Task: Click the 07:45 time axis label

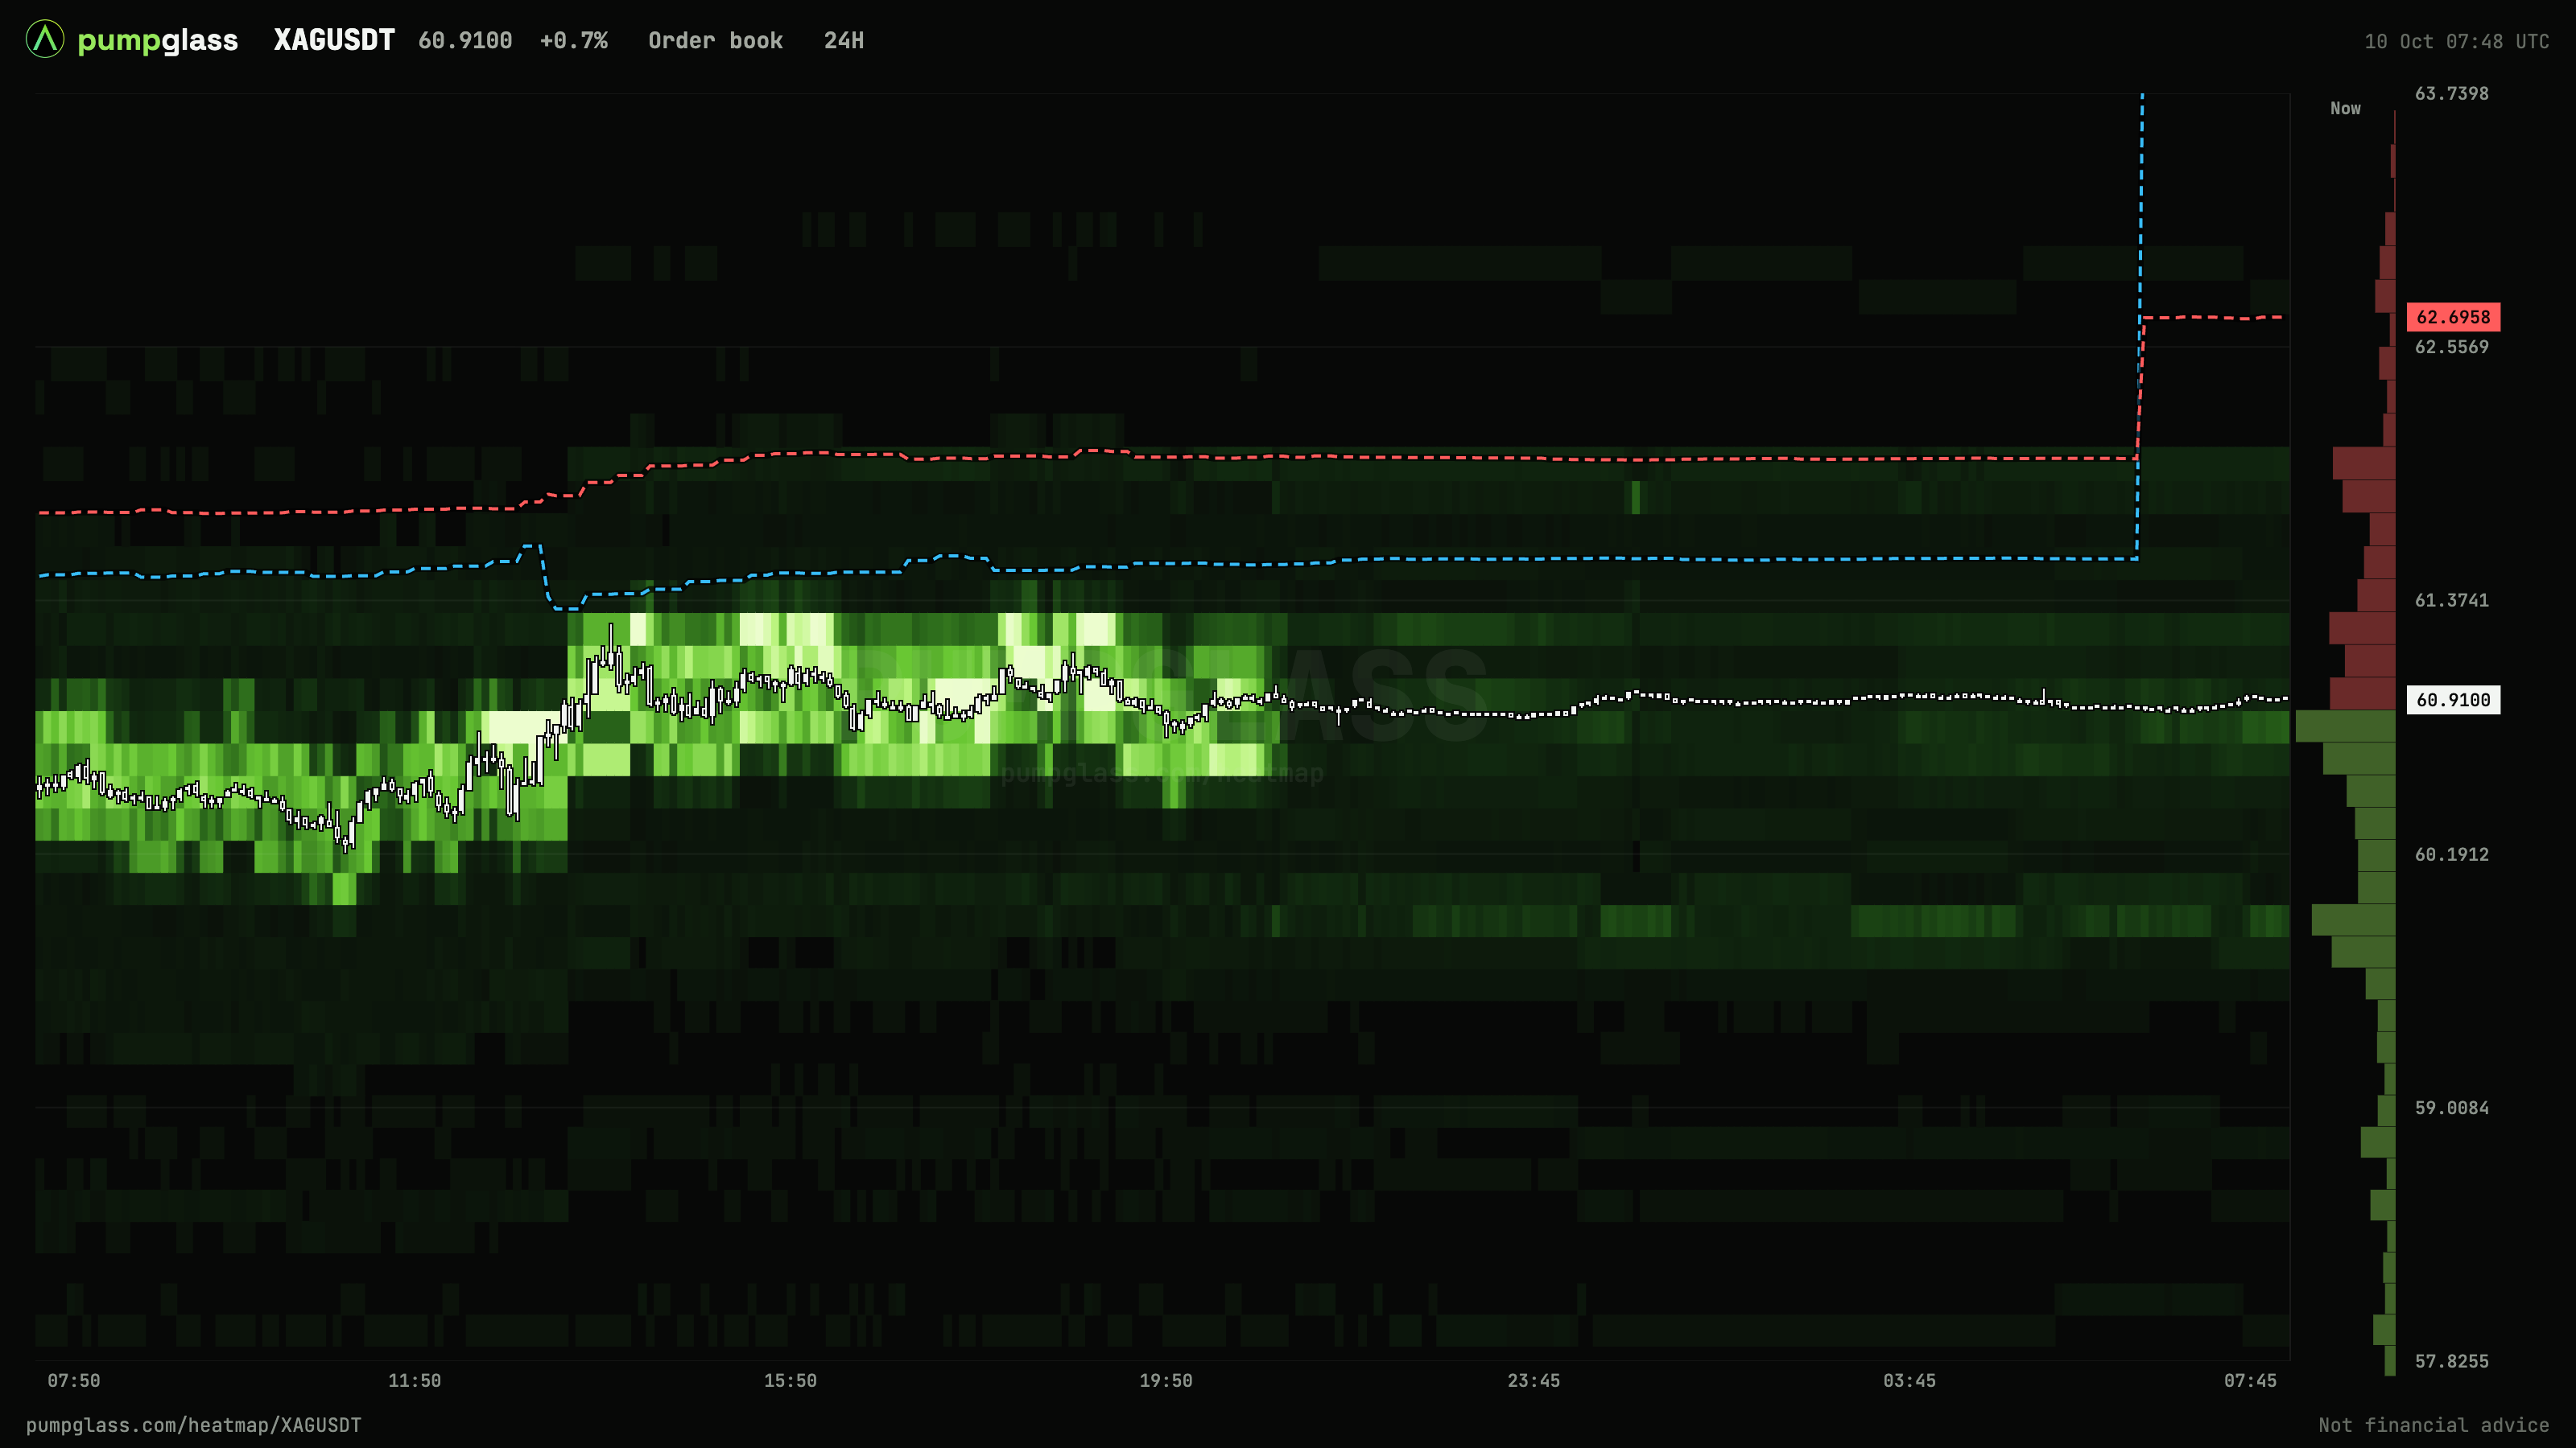Action: [x=2250, y=1381]
